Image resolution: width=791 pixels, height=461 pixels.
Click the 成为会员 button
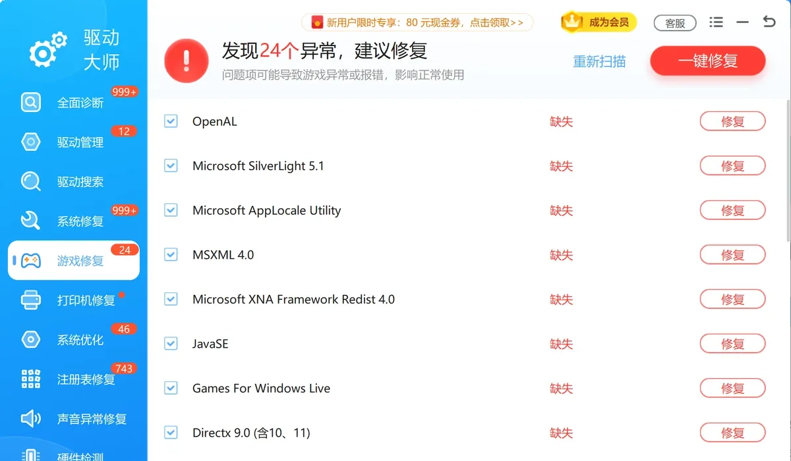pos(599,22)
